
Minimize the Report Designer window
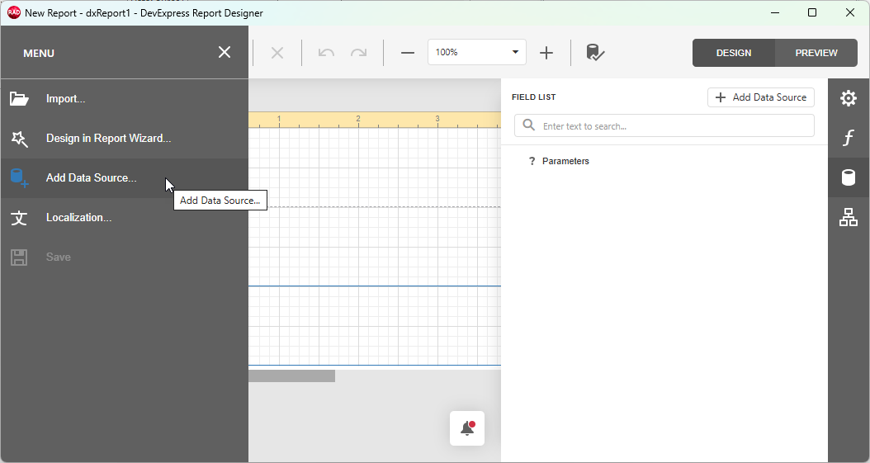point(775,12)
